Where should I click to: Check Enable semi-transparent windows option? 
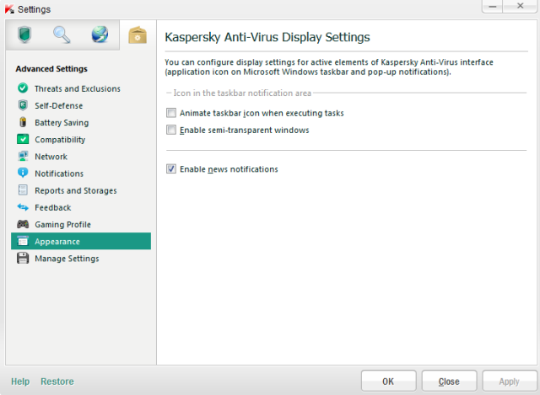171,130
